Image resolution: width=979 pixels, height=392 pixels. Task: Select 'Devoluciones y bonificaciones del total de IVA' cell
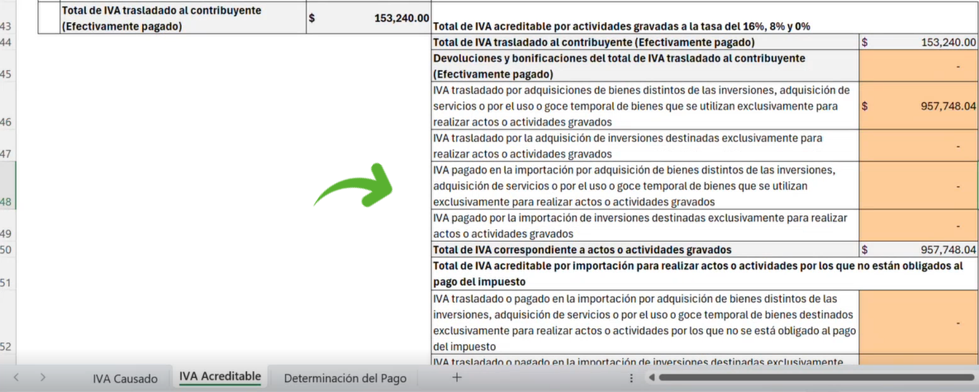[x=646, y=66]
